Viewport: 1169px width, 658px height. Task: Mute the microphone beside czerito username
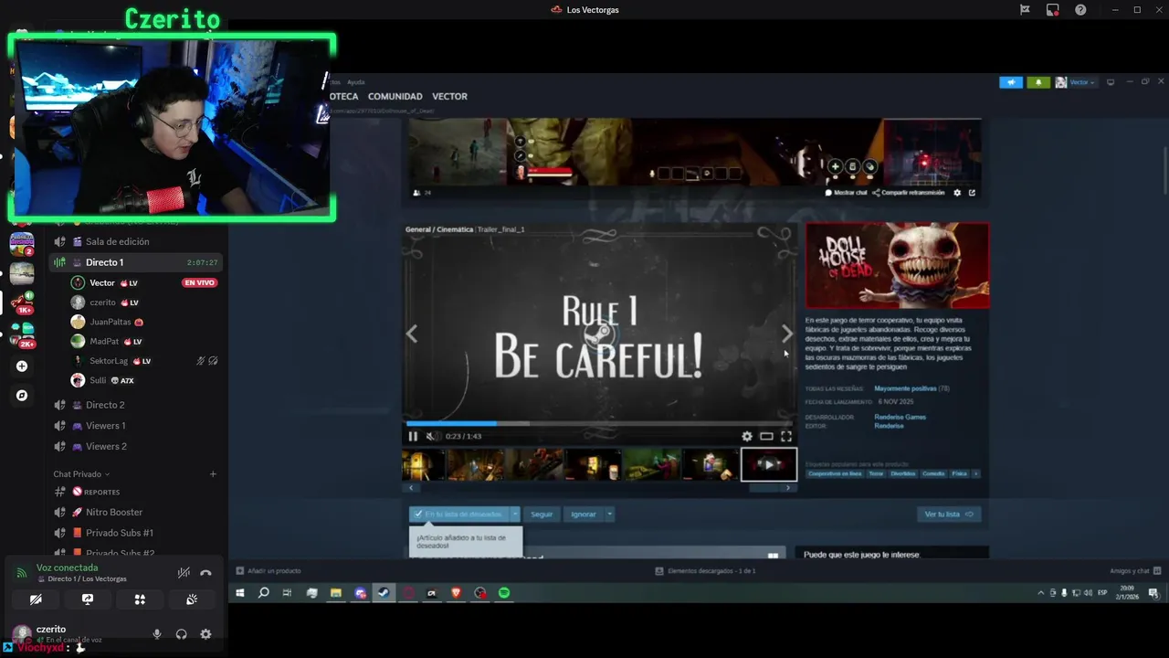click(x=157, y=634)
